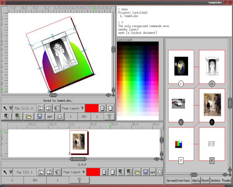The height and width of the screenshot is (187, 233).
Task: Click the ppt button in the Pgs [2] toolbar
Action: click(x=153, y=172)
